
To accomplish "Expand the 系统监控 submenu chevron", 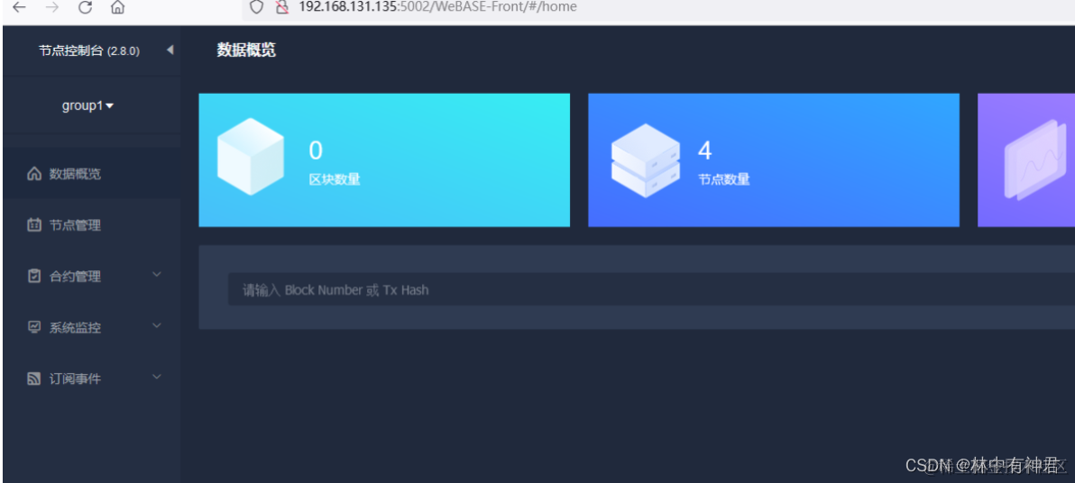I will (157, 325).
